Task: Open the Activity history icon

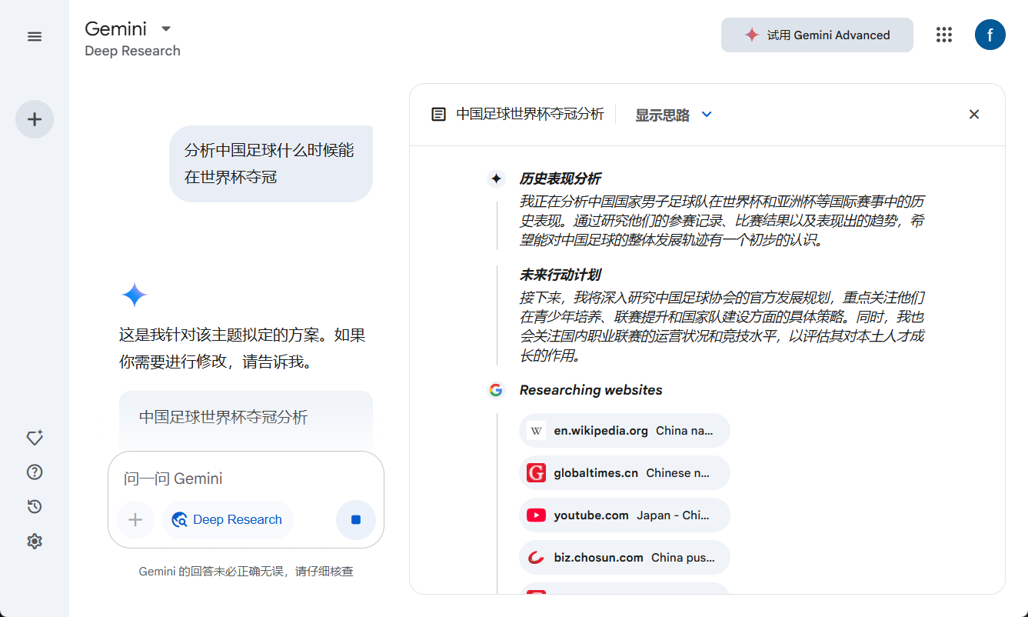Action: click(x=35, y=507)
